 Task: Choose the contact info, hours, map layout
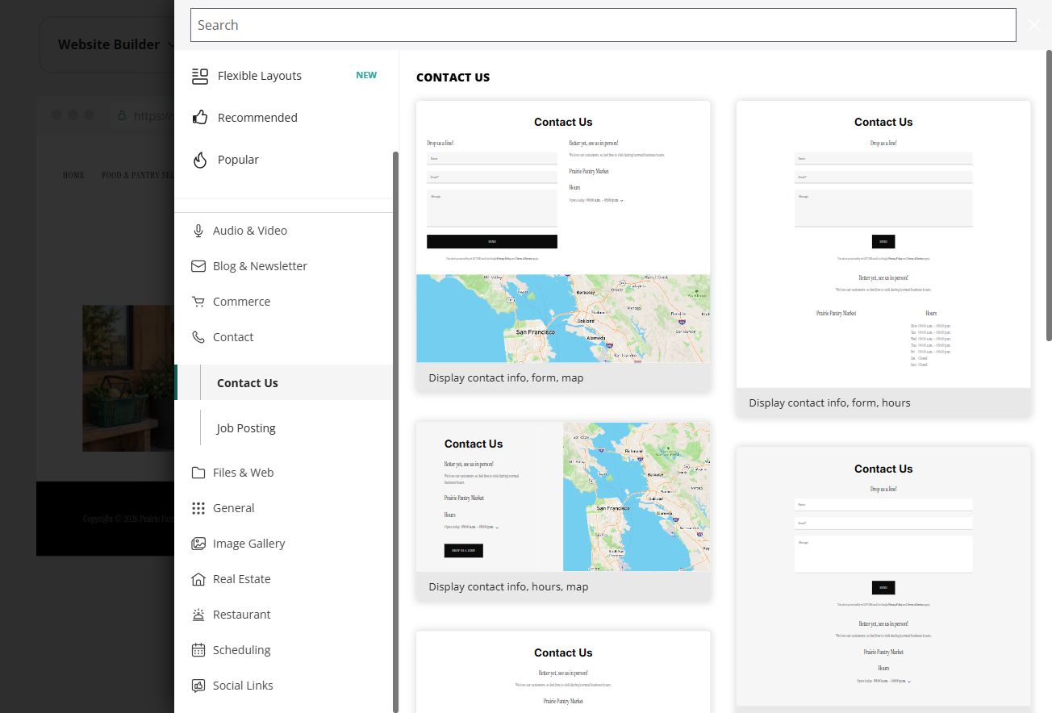click(x=563, y=511)
